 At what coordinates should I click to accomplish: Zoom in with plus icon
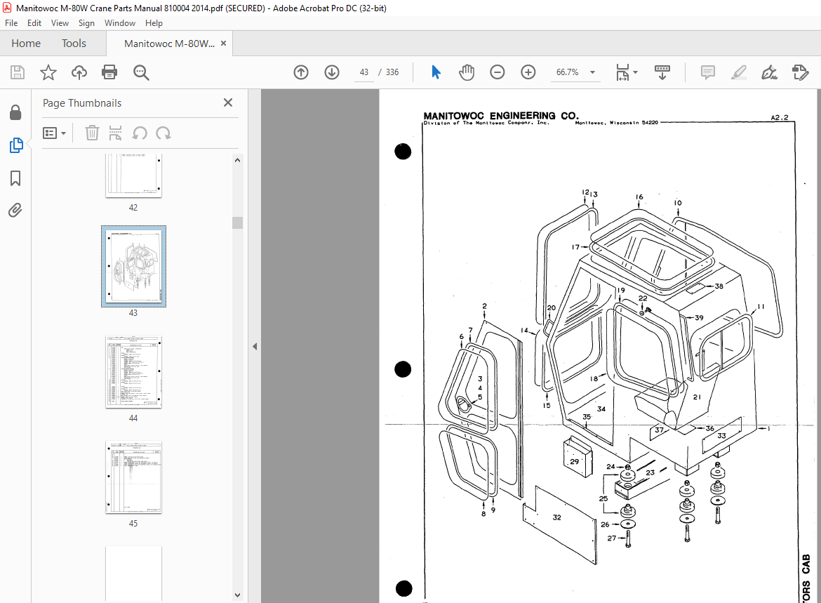click(528, 72)
